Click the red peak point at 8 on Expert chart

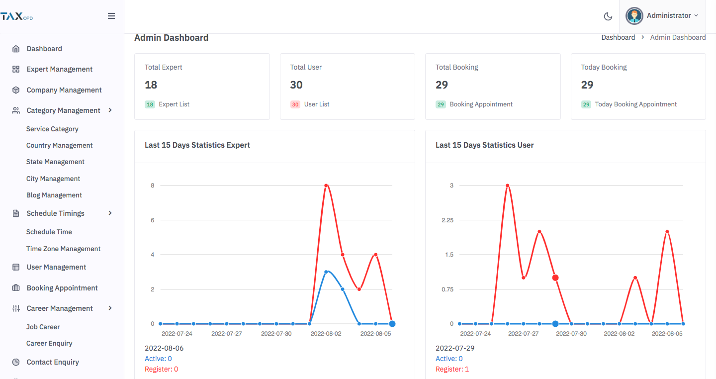[326, 186]
